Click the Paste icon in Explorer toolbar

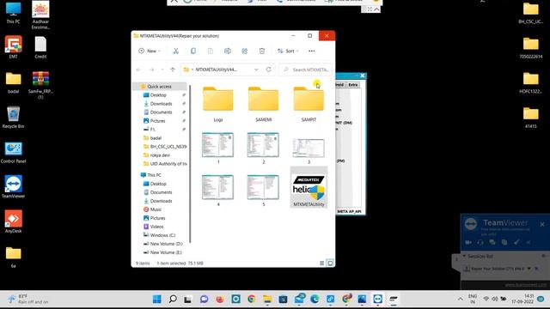click(210, 51)
